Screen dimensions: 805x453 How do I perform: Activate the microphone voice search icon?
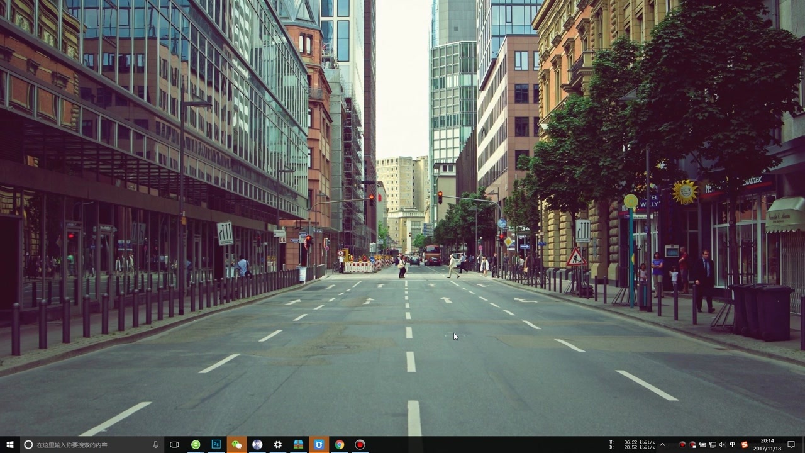[155, 445]
